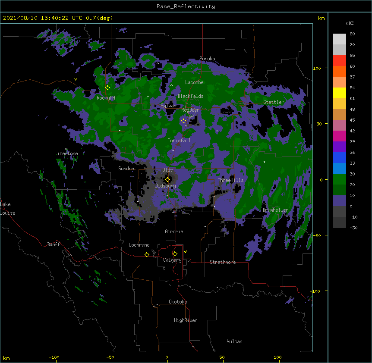The height and width of the screenshot is (363, 372).
Task: Click the Sundre label
Action: point(126,169)
